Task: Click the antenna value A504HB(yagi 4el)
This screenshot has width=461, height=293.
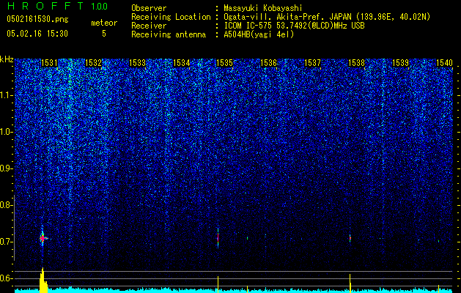Action: click(x=259, y=34)
